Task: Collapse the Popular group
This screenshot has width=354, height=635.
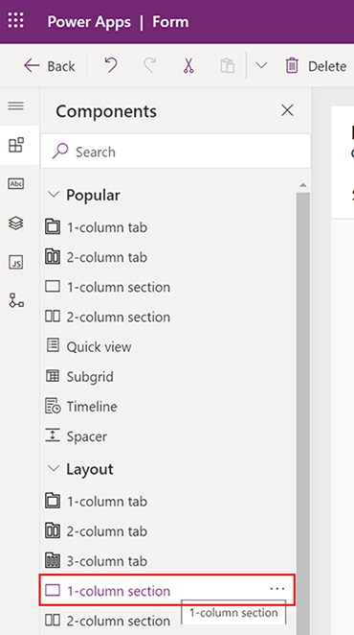Action: click(x=54, y=195)
